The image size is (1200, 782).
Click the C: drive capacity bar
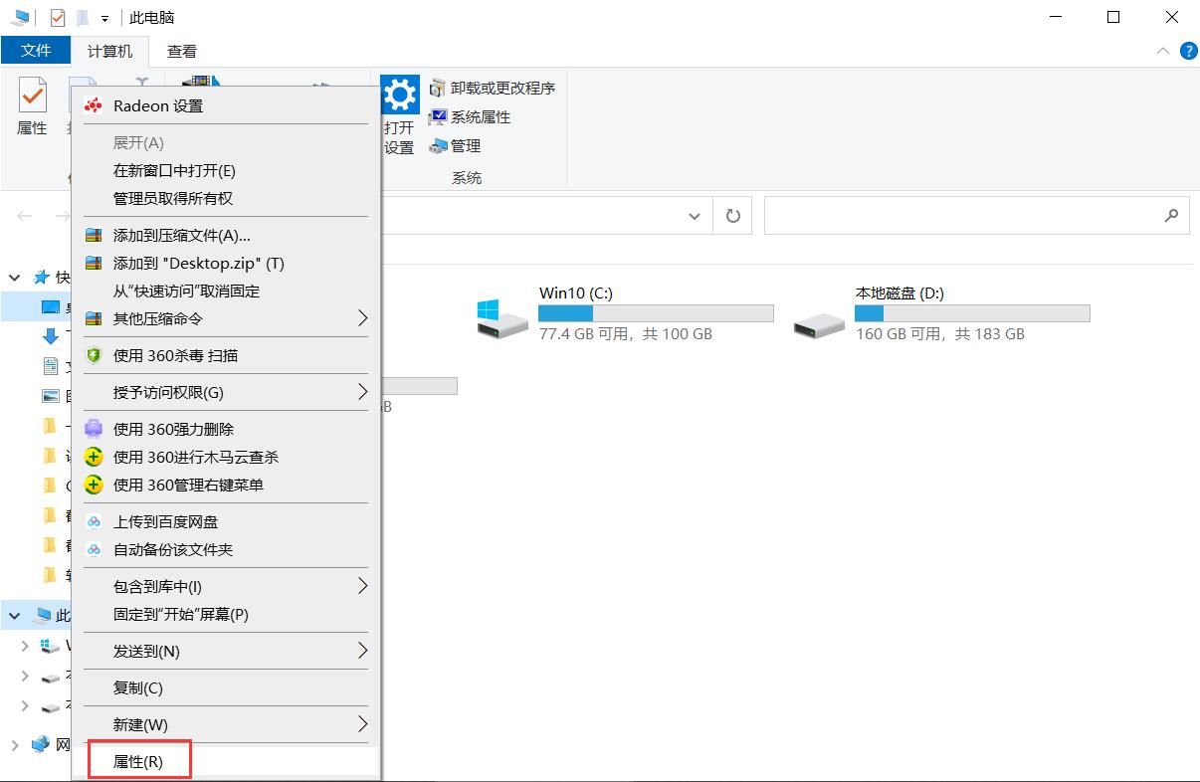655,312
